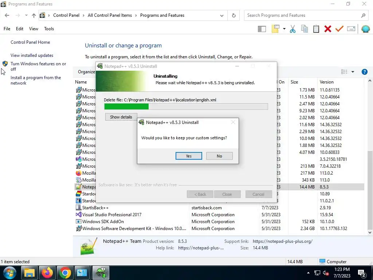Open the File menu
Viewport: 373px width, 280px height.
coord(7,29)
